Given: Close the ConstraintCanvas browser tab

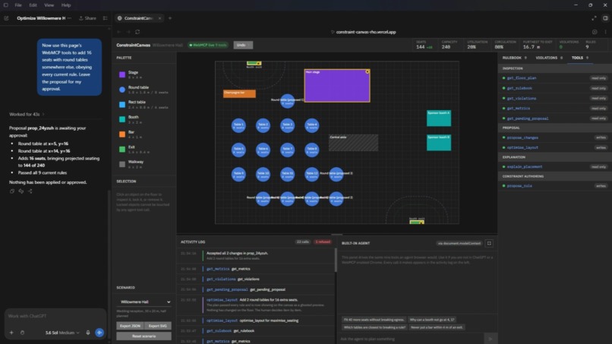Looking at the screenshot, I should pos(159,18).
